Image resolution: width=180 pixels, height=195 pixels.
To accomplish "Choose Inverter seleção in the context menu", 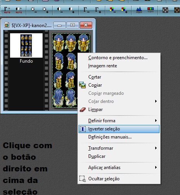I will (119, 129).
